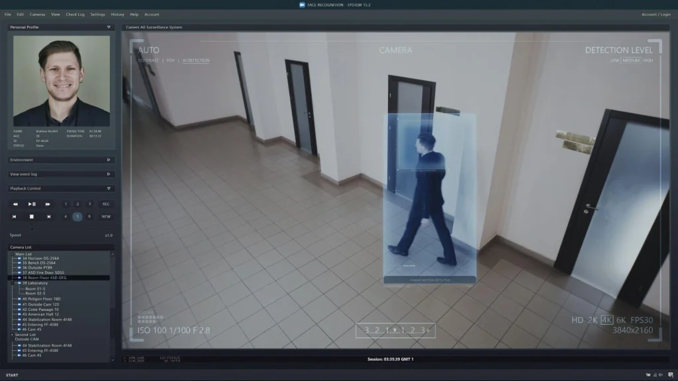The image size is (678, 381).
Task: Enable AI DETECTION mode
Action: (x=197, y=60)
